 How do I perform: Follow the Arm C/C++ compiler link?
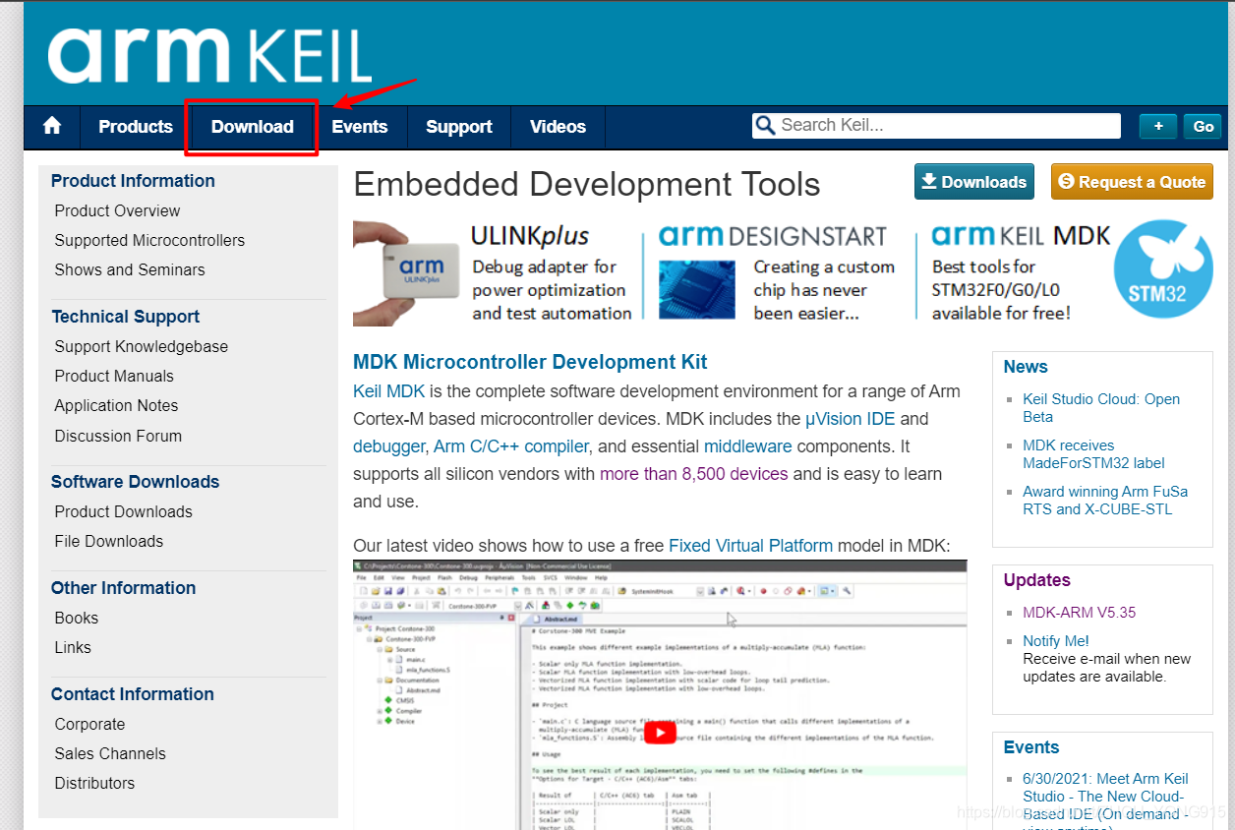tap(510, 446)
